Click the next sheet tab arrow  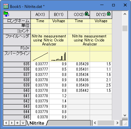click(x=12, y=123)
